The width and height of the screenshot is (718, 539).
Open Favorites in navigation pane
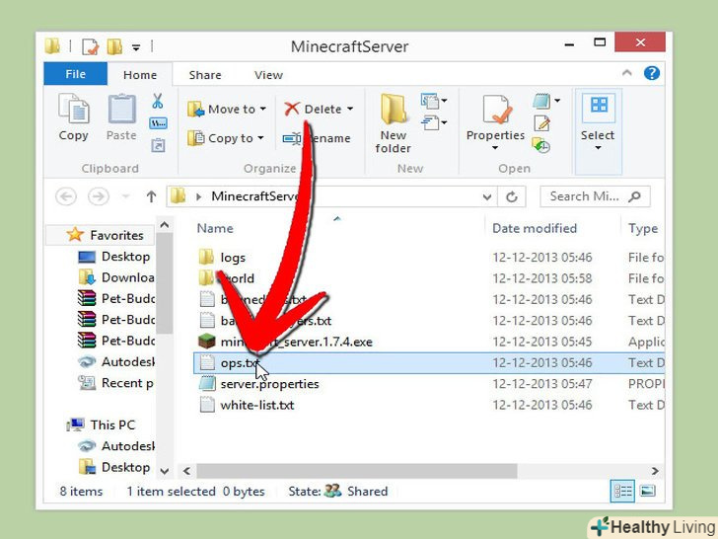click(x=116, y=235)
